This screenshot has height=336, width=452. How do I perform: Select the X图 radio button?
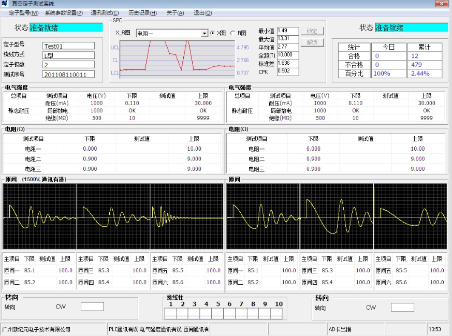(x=212, y=33)
